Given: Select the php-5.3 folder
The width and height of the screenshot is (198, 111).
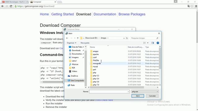Looking at the screenshot, I should pyautogui.click(x=96, y=76).
